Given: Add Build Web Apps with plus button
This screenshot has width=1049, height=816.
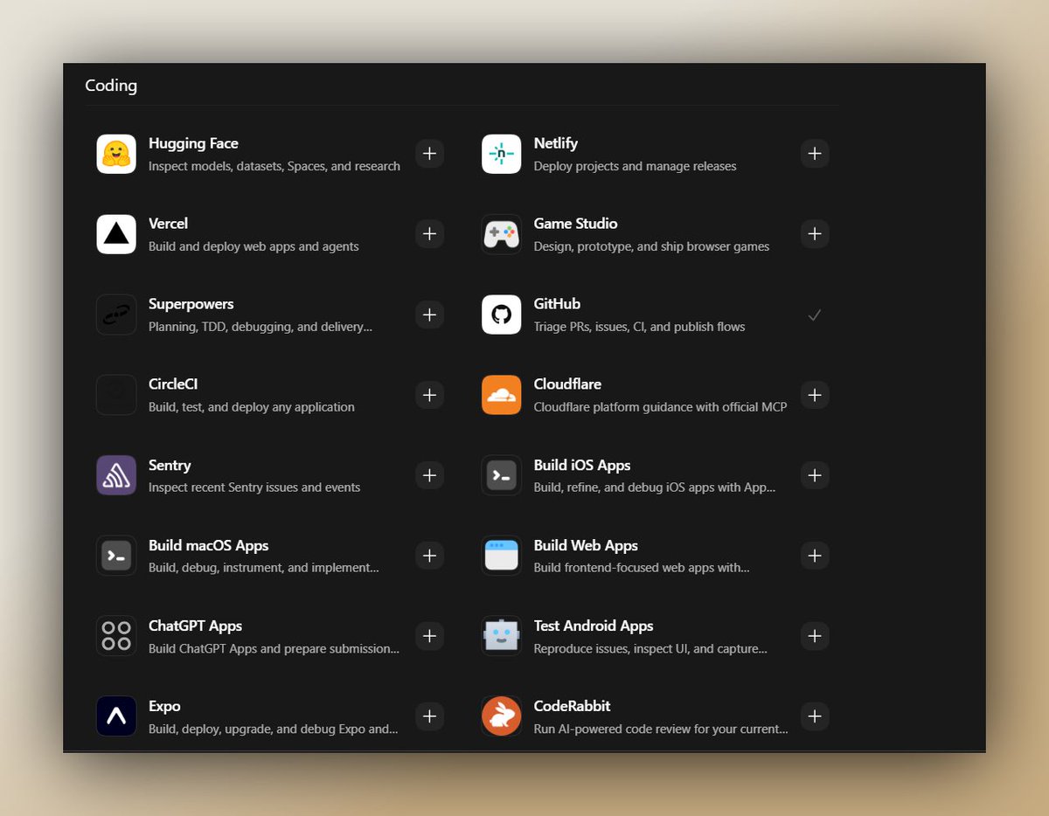Looking at the screenshot, I should (x=815, y=556).
